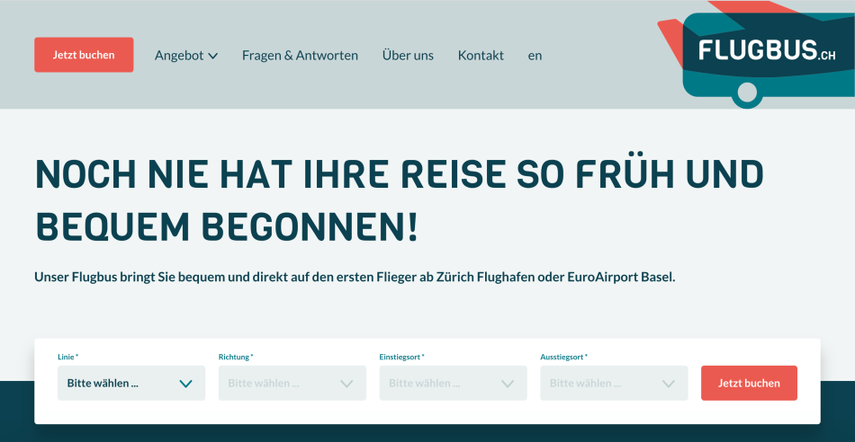
Task: Click the FLUGBUS.CH logo
Action: (x=767, y=50)
